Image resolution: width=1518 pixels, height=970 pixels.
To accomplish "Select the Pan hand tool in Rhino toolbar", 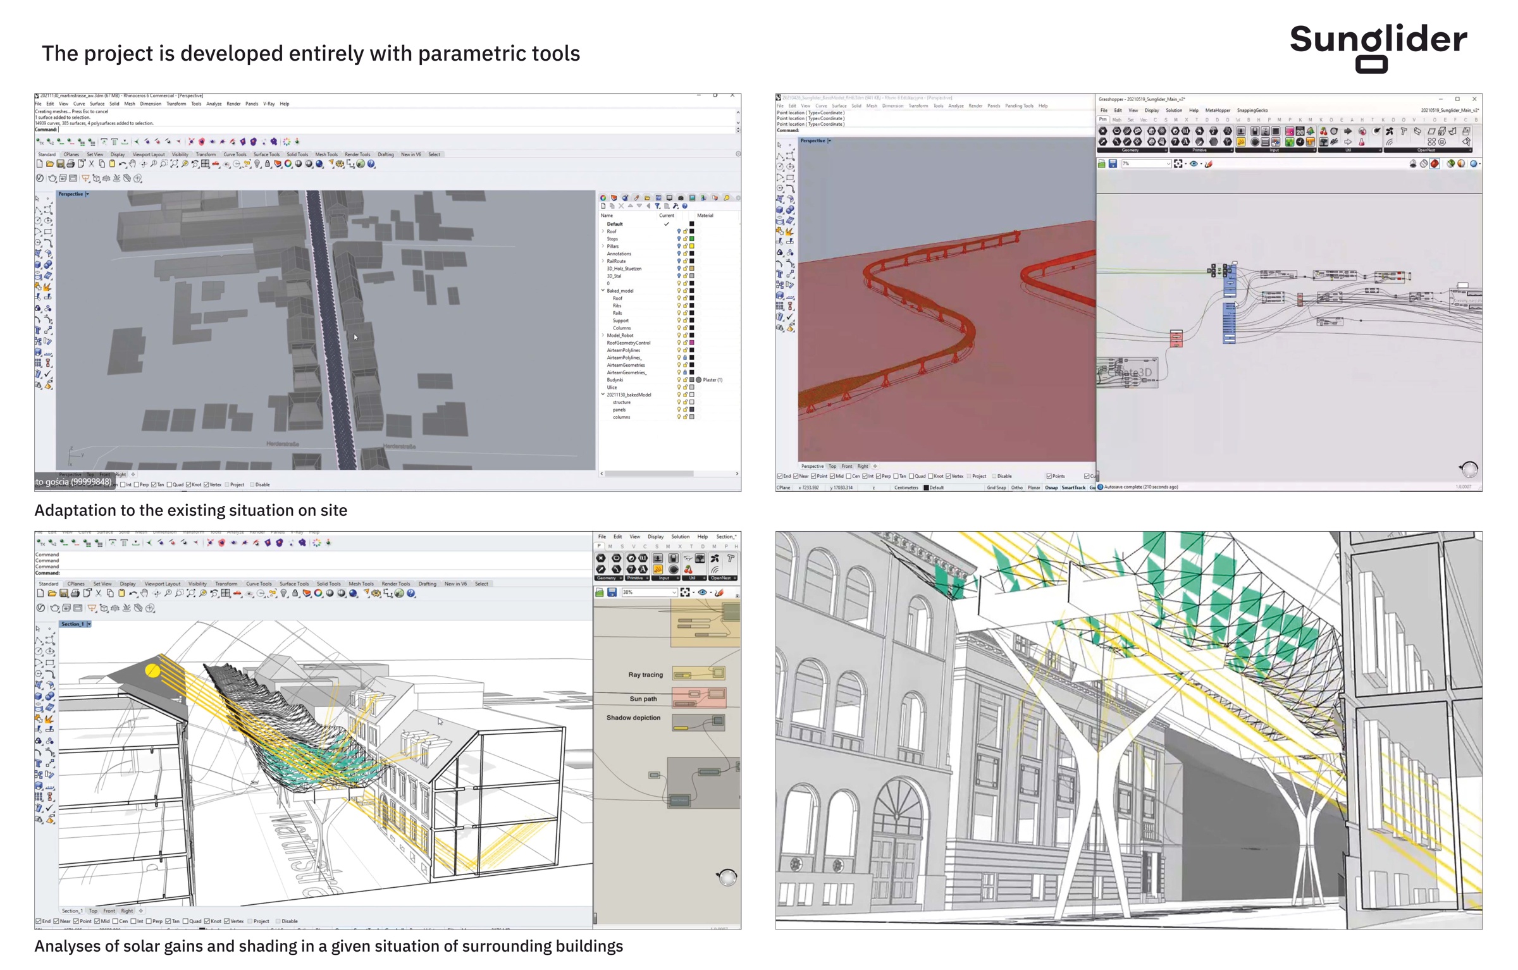I will (x=133, y=164).
